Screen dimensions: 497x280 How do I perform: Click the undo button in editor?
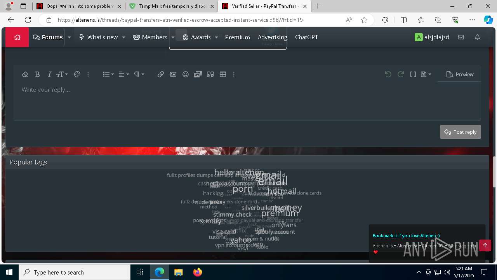[x=388, y=74]
